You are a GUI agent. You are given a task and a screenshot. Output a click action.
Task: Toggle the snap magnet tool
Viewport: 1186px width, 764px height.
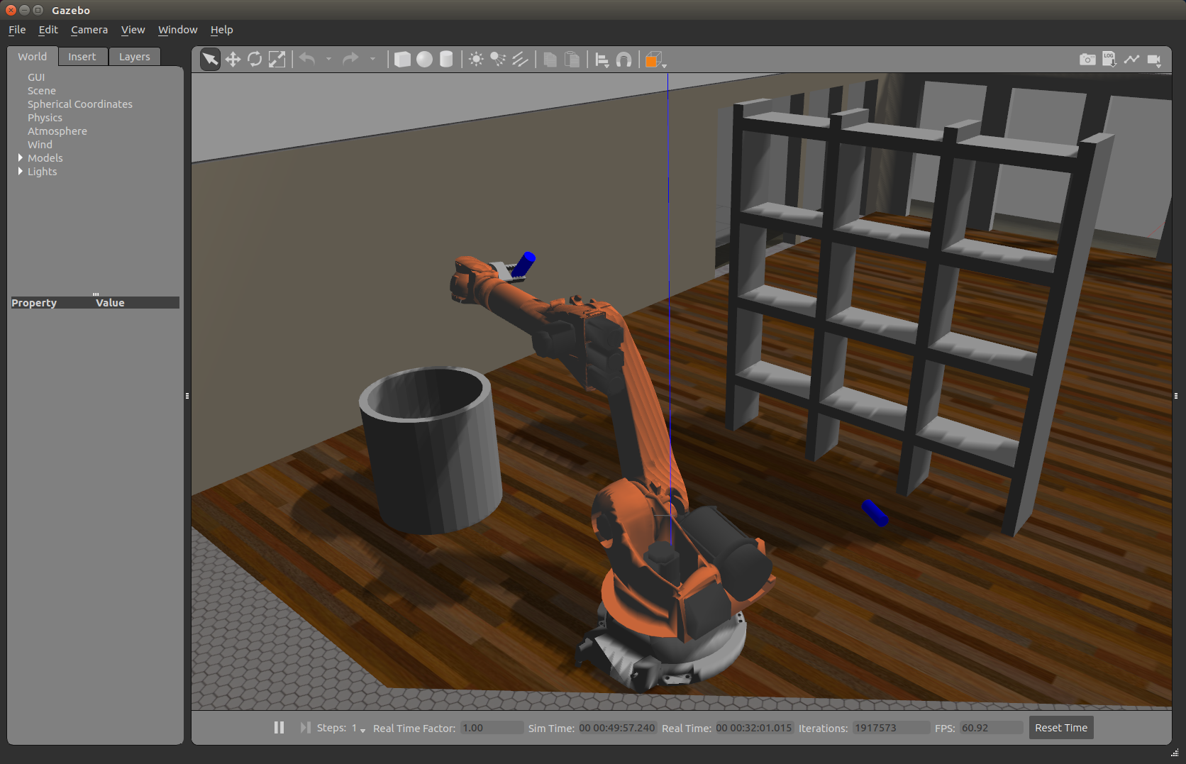click(624, 60)
